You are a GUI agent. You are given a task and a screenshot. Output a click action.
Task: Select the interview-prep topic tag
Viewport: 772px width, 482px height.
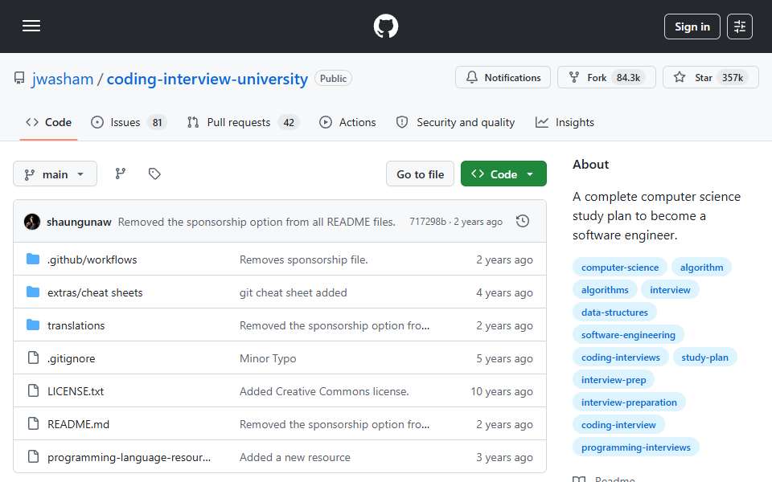point(614,380)
